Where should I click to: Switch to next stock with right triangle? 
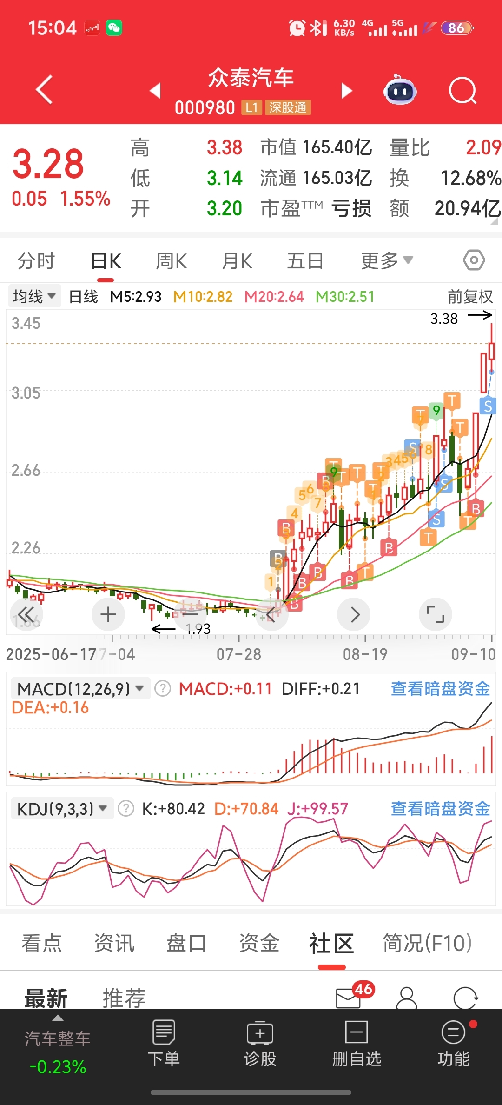pyautogui.click(x=347, y=91)
